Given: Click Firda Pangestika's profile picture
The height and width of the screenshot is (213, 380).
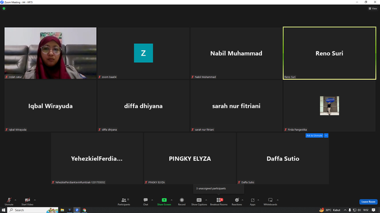Looking at the screenshot, I should click(x=330, y=106).
